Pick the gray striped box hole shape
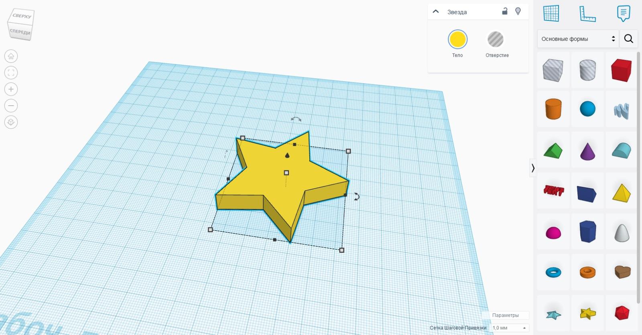Viewport: 642px width, 335px height. pyautogui.click(x=553, y=70)
